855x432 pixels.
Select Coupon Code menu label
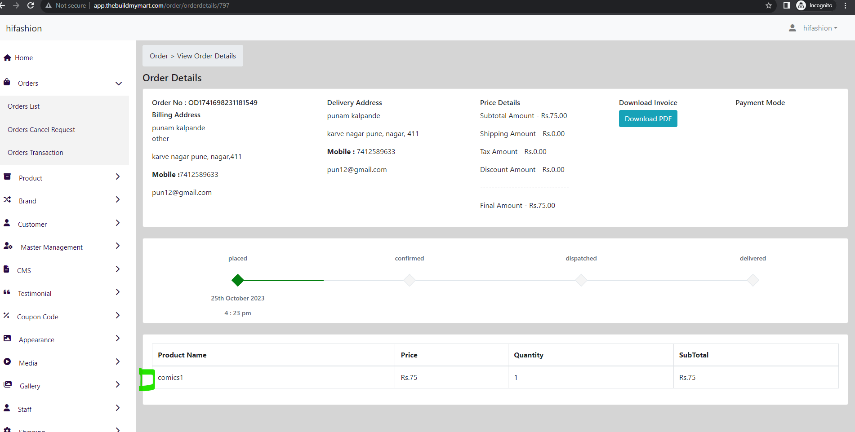point(38,317)
